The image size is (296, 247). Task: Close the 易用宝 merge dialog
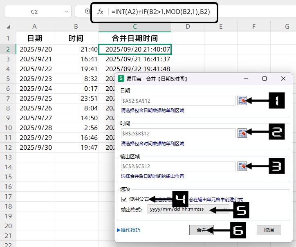click(x=283, y=79)
